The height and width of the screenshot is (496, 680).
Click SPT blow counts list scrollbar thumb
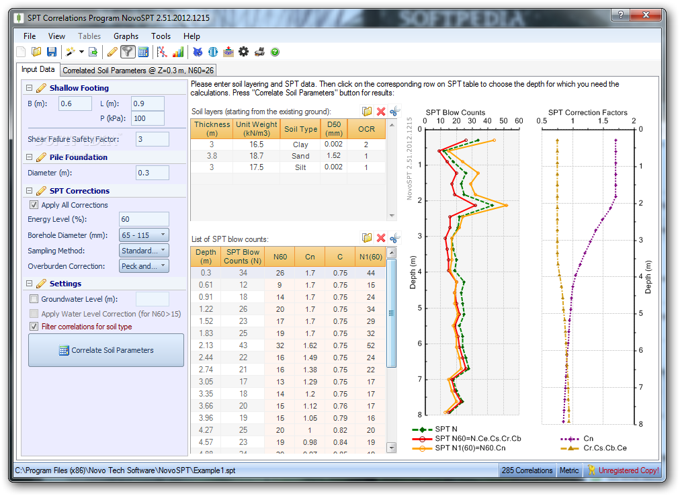point(391,313)
